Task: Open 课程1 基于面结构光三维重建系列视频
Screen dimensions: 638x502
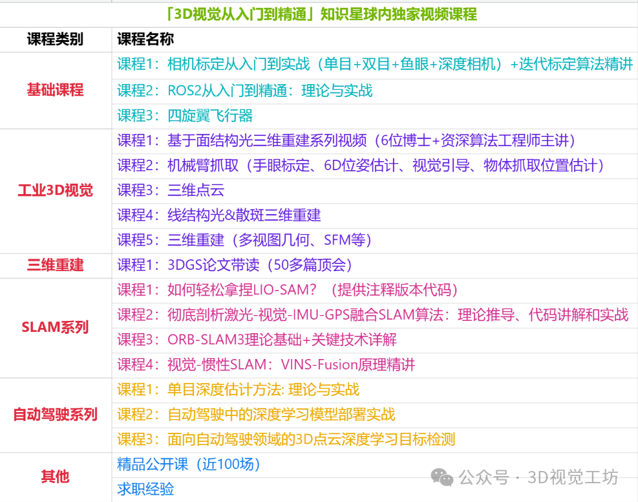Action: tap(375, 141)
